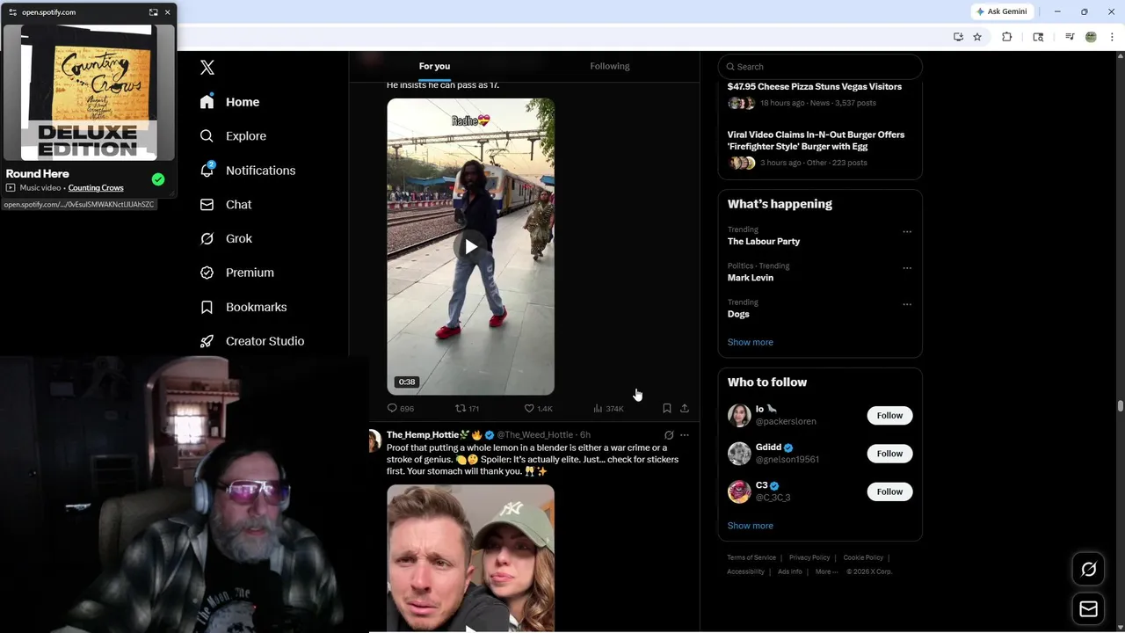The height and width of the screenshot is (633, 1125).
Task: Click Ask Gemini in the browser title bar
Action: click(1001, 11)
